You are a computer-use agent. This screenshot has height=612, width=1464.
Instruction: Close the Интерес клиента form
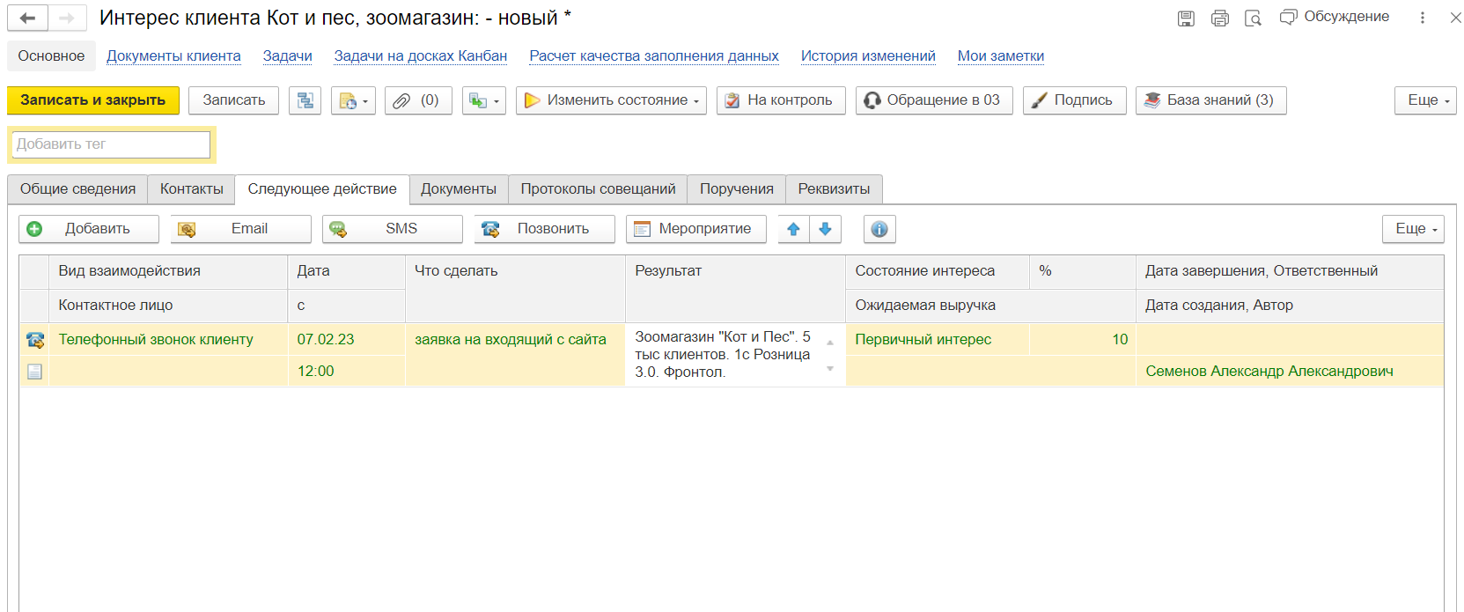[x=1455, y=18]
